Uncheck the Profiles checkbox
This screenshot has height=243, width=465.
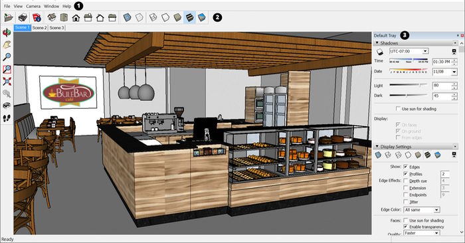(x=405, y=174)
